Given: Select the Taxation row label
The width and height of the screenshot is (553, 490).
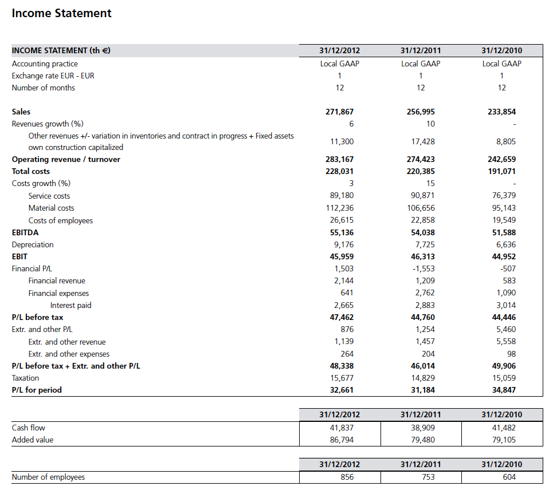Looking at the screenshot, I should [25, 378].
